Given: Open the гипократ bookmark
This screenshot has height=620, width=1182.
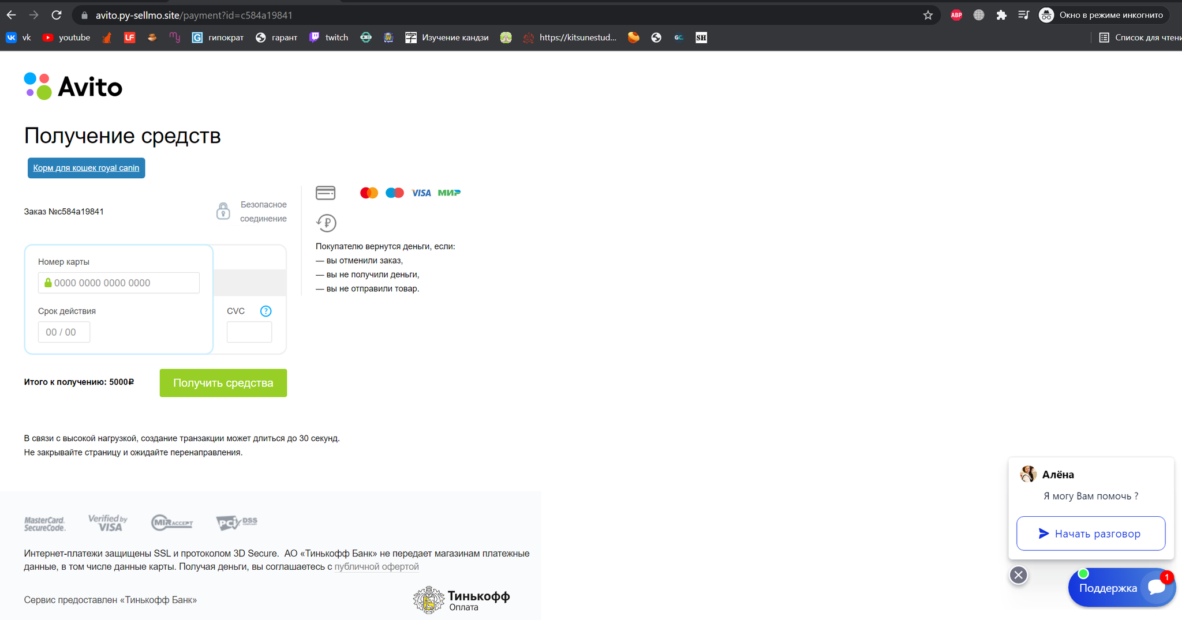Looking at the screenshot, I should pyautogui.click(x=218, y=37).
